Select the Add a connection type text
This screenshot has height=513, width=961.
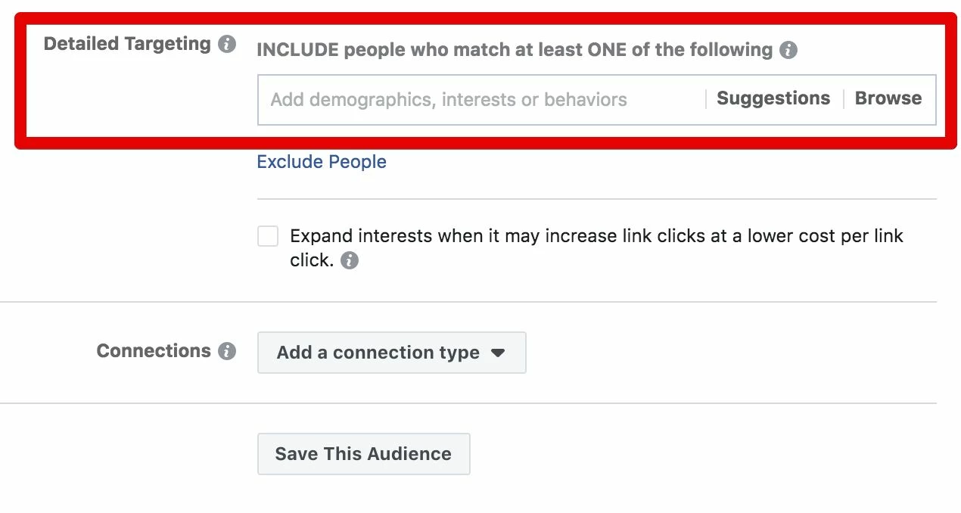[x=378, y=353]
